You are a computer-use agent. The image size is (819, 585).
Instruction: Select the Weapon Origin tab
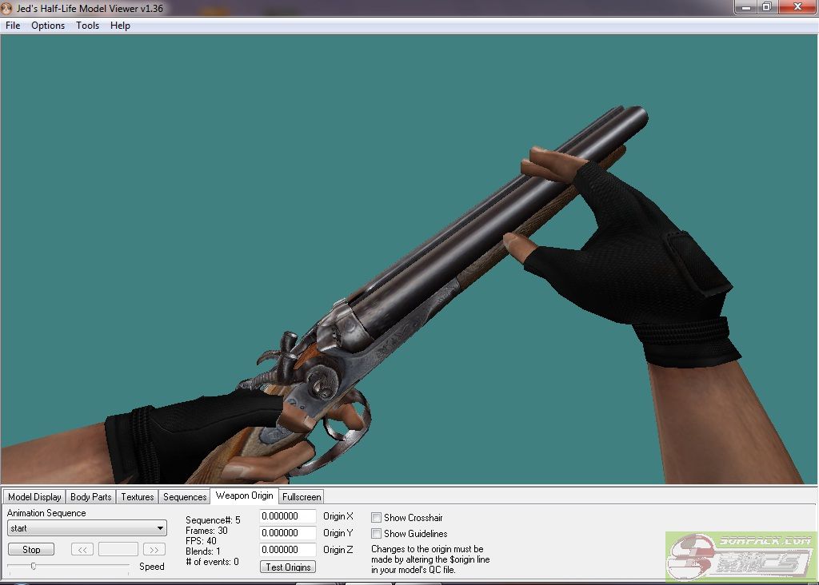click(245, 495)
